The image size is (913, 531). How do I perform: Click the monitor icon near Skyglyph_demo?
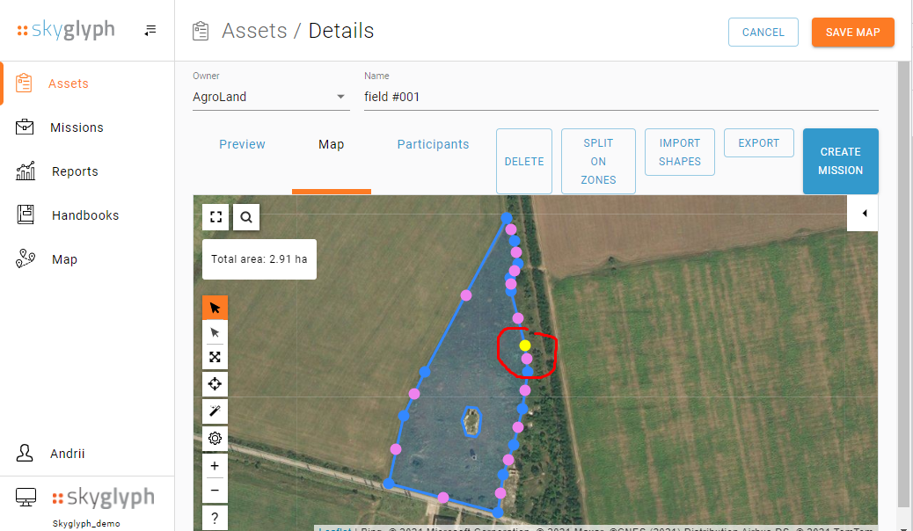pyautogui.click(x=26, y=498)
